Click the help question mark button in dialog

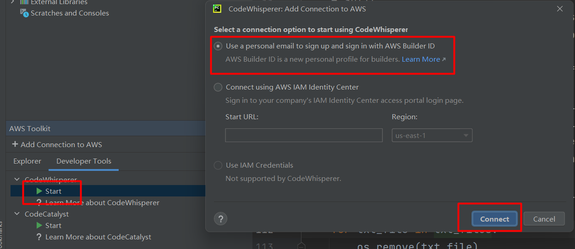click(220, 219)
